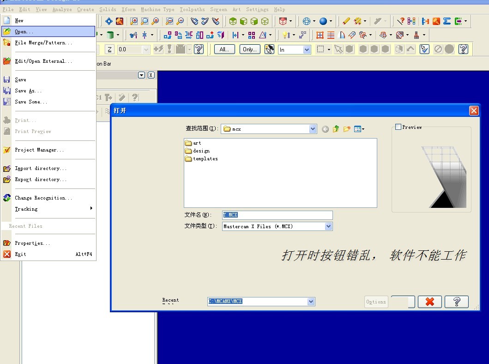Image resolution: width=489 pixels, height=364 pixels.
Task: Click the Only... selection button
Action: click(250, 49)
